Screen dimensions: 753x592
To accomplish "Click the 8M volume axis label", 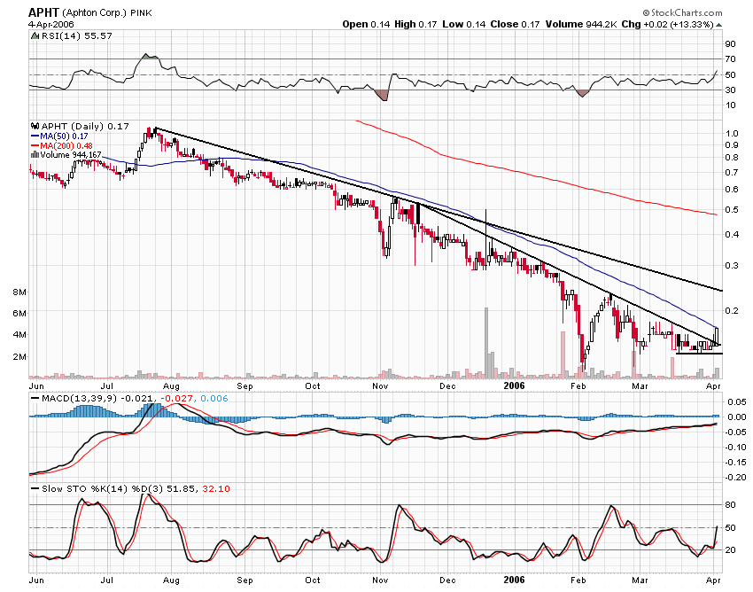I will point(19,292).
